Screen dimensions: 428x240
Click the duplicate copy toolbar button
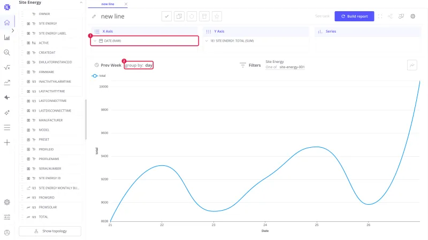point(179,17)
